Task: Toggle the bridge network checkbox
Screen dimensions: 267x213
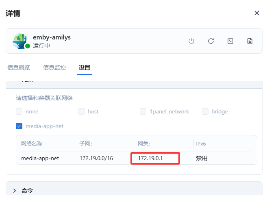Action: point(205,111)
